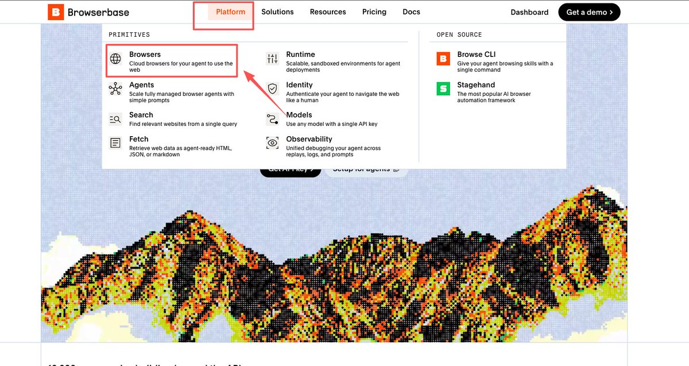Select the Runtime sliders icon
Image resolution: width=689 pixels, height=366 pixels.
click(272, 59)
